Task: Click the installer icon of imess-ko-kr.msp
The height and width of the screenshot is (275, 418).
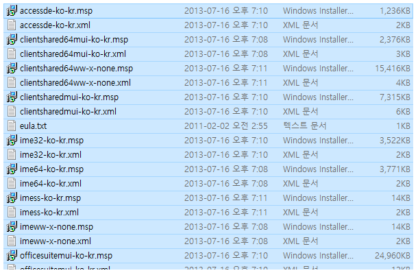Action: tap(12, 198)
